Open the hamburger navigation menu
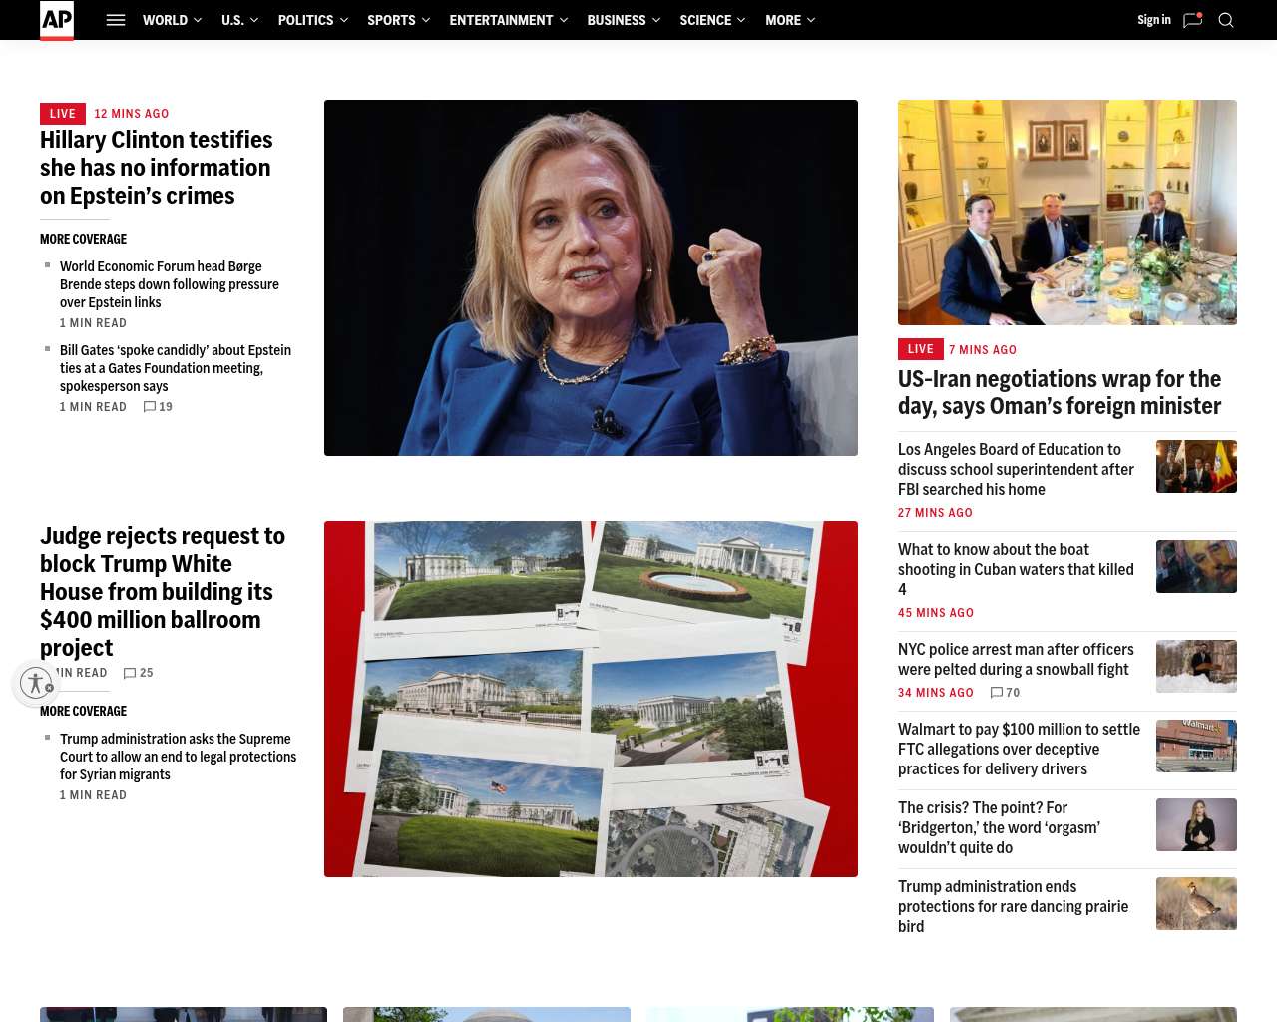Screen dimensions: 1277x1022 (x=116, y=20)
